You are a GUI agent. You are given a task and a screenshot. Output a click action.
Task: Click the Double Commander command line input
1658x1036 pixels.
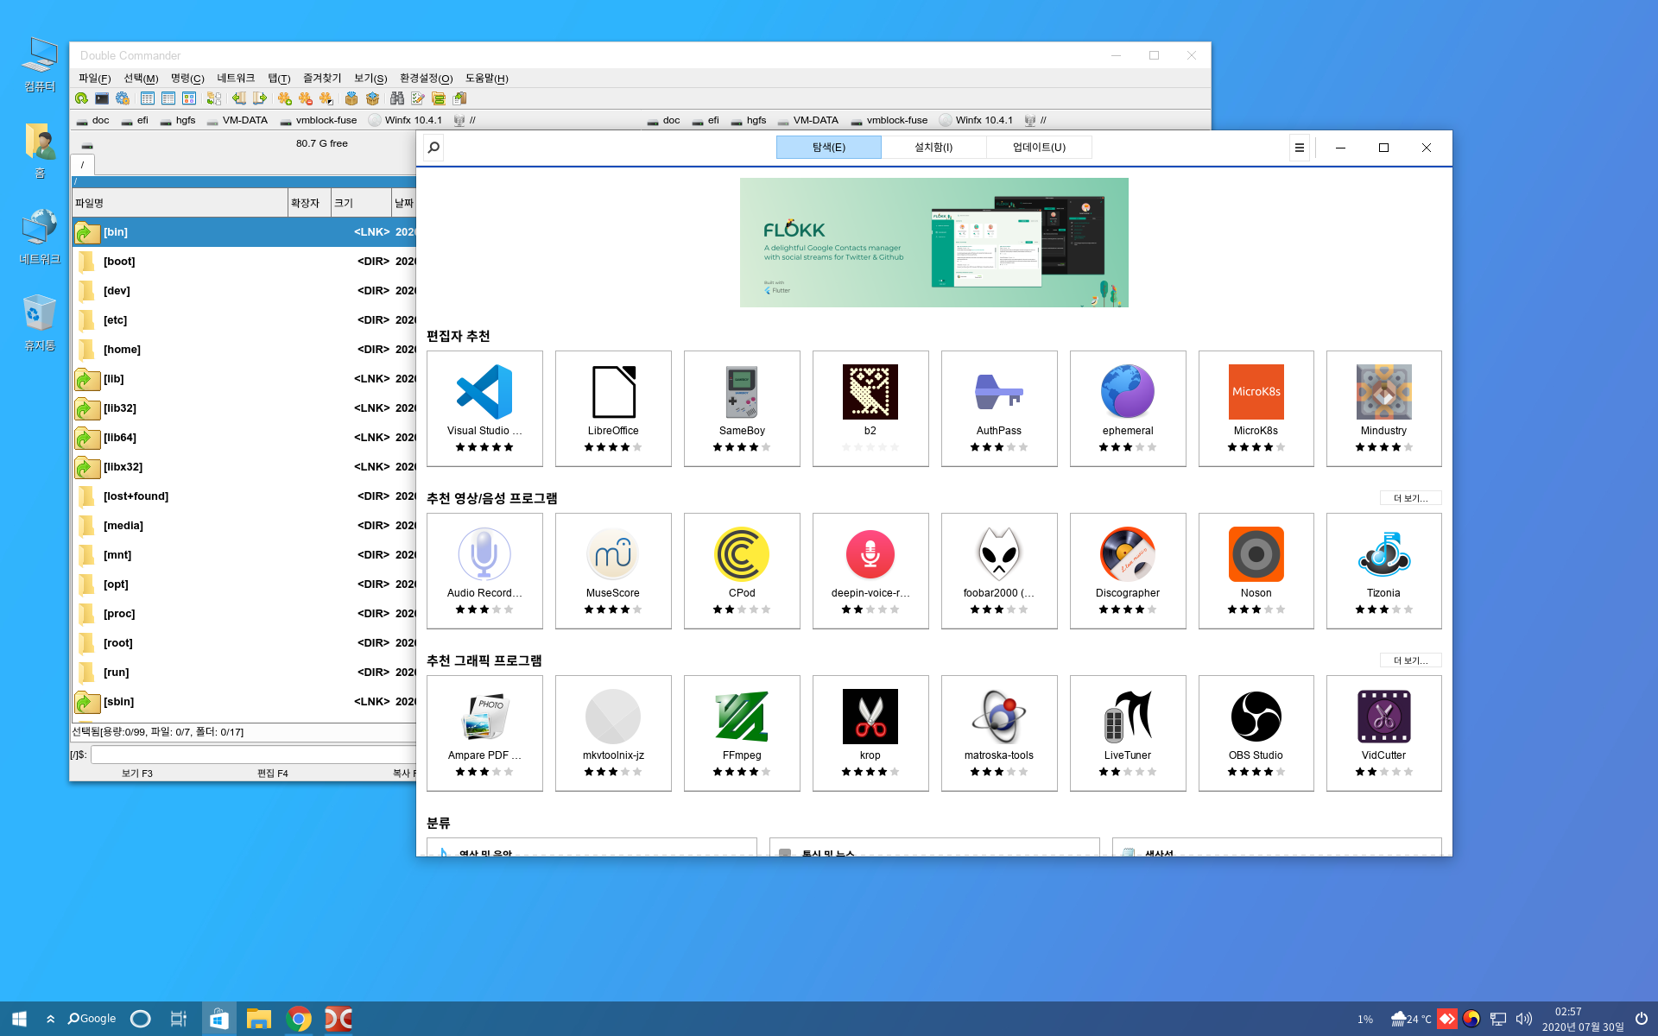(254, 755)
